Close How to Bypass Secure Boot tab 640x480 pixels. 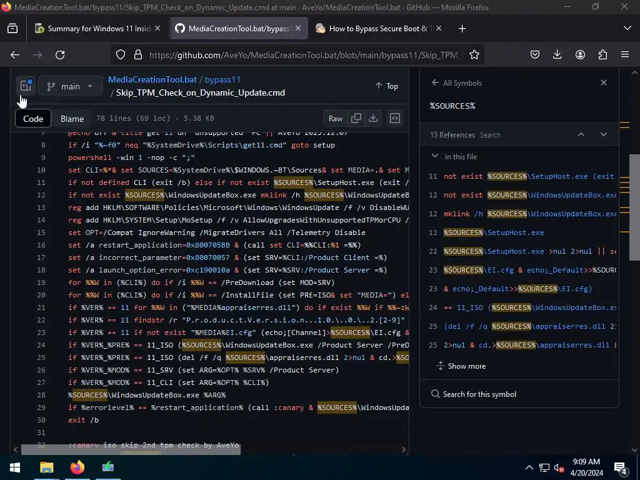point(439,29)
